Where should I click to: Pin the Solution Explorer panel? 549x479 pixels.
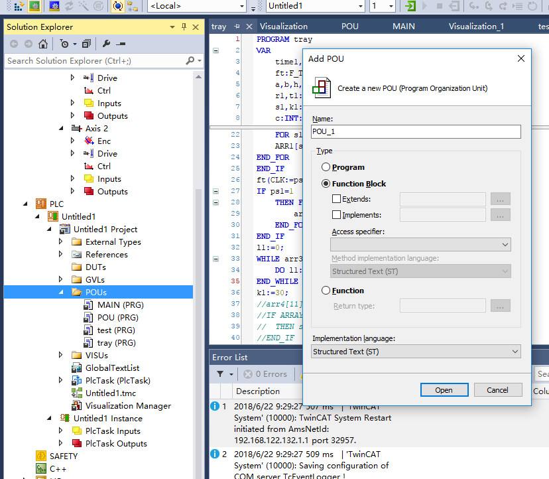(x=184, y=27)
